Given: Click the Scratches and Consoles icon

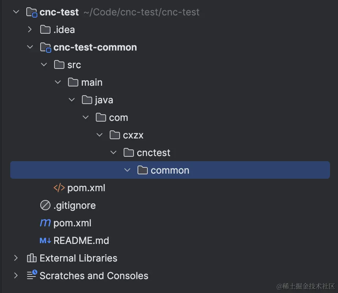Looking at the screenshot, I should pyautogui.click(x=32, y=275).
